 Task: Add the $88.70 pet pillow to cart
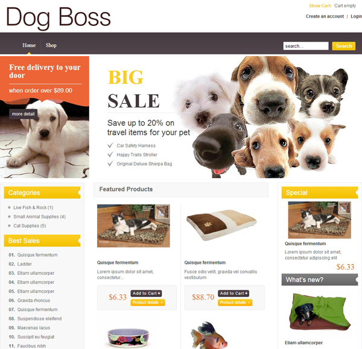tap(233, 293)
